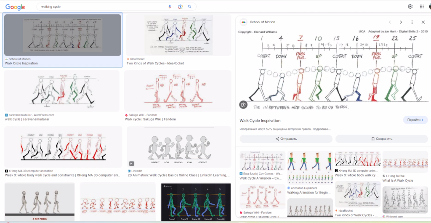Open Ewa Szurlej Cov Games related thumbnail
The image size is (431, 223).
click(263, 160)
